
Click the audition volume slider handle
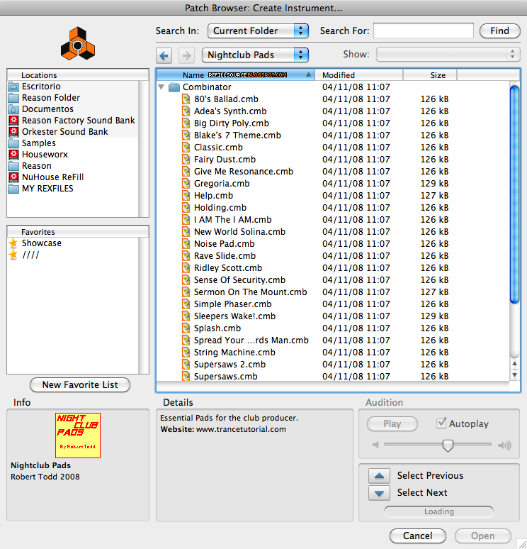(x=448, y=445)
